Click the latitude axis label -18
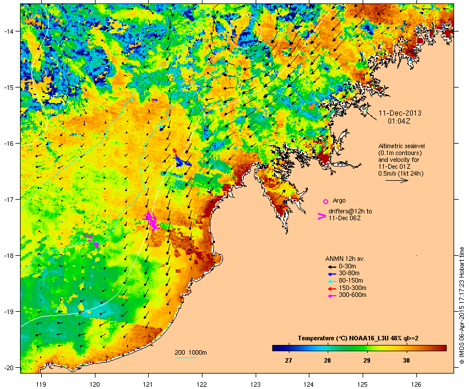The width and height of the screenshot is (469, 389). (x=9, y=256)
